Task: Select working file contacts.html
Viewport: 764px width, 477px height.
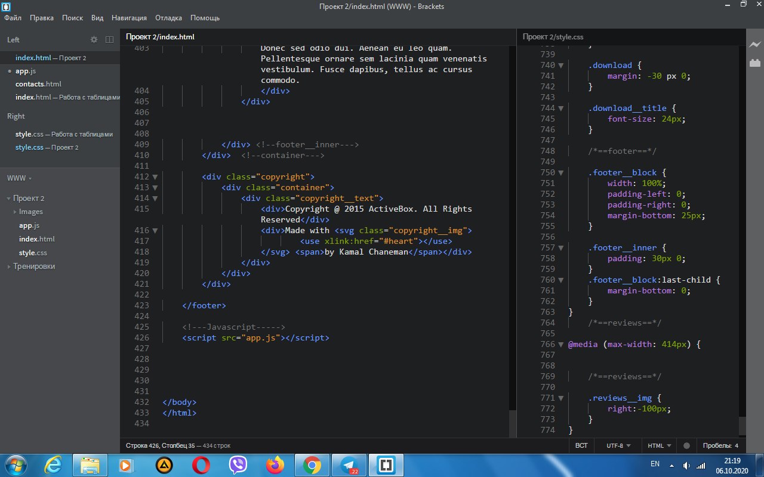Action: pos(60,84)
